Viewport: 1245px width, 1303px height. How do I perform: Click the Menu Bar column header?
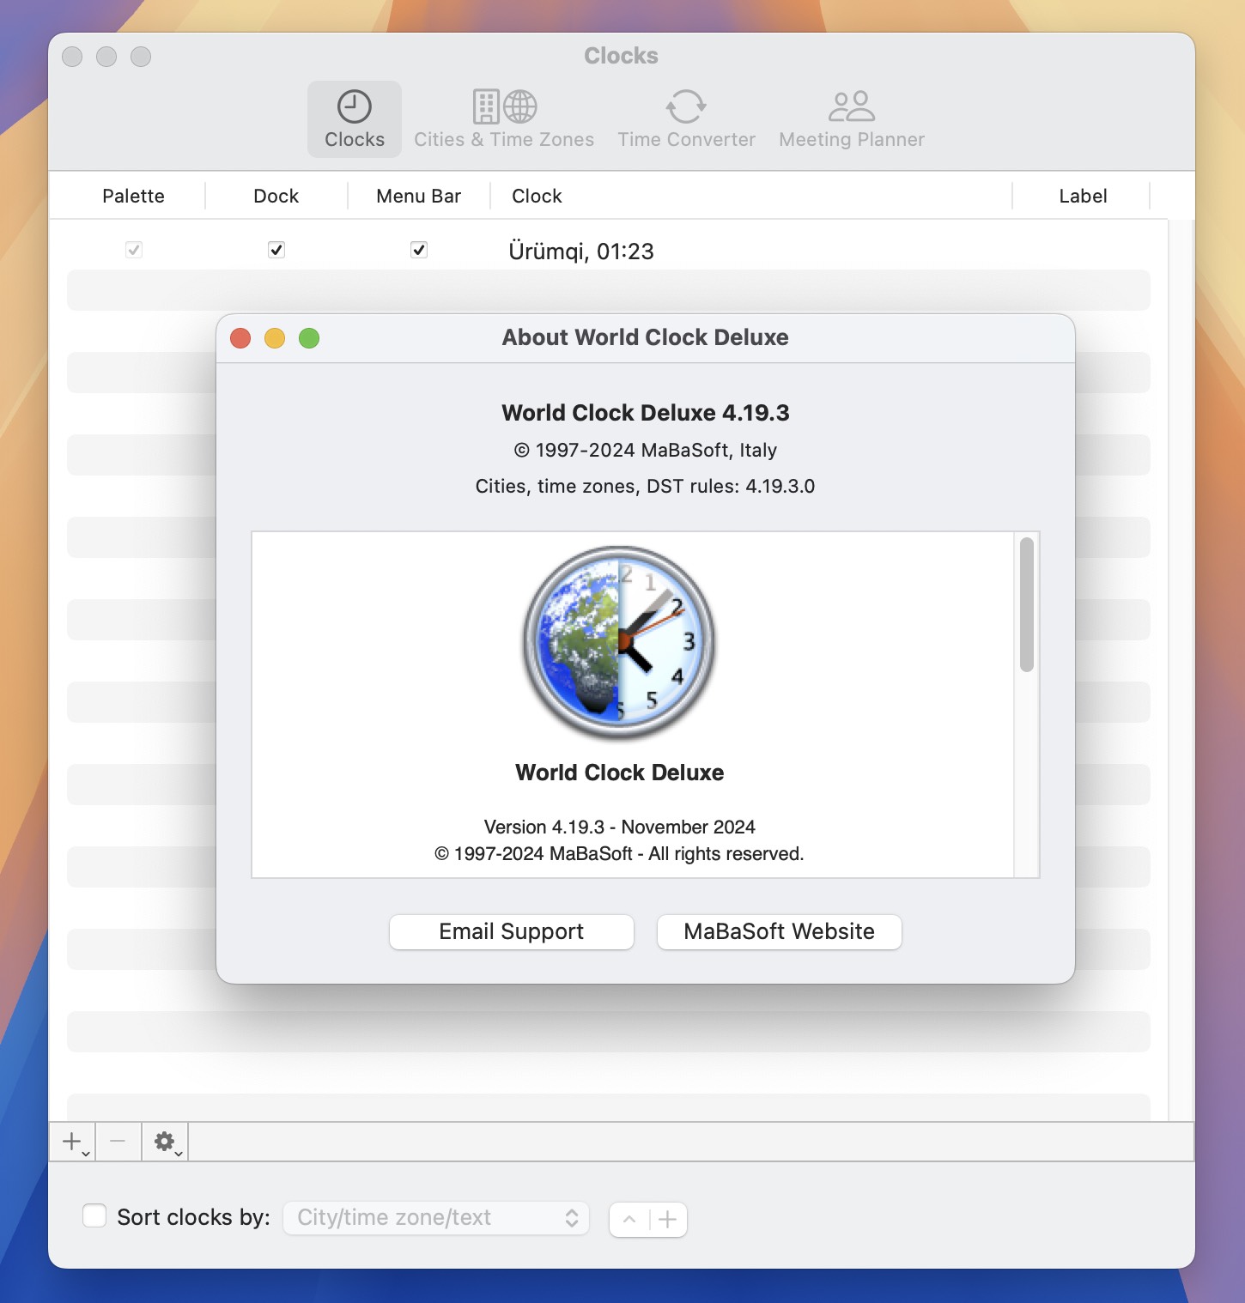[419, 196]
